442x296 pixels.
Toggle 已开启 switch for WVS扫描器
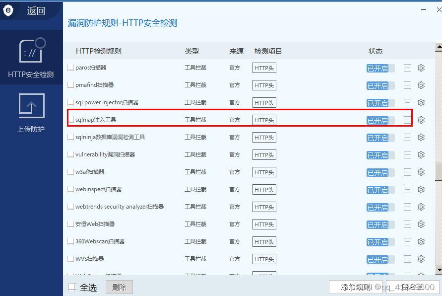[380, 260]
